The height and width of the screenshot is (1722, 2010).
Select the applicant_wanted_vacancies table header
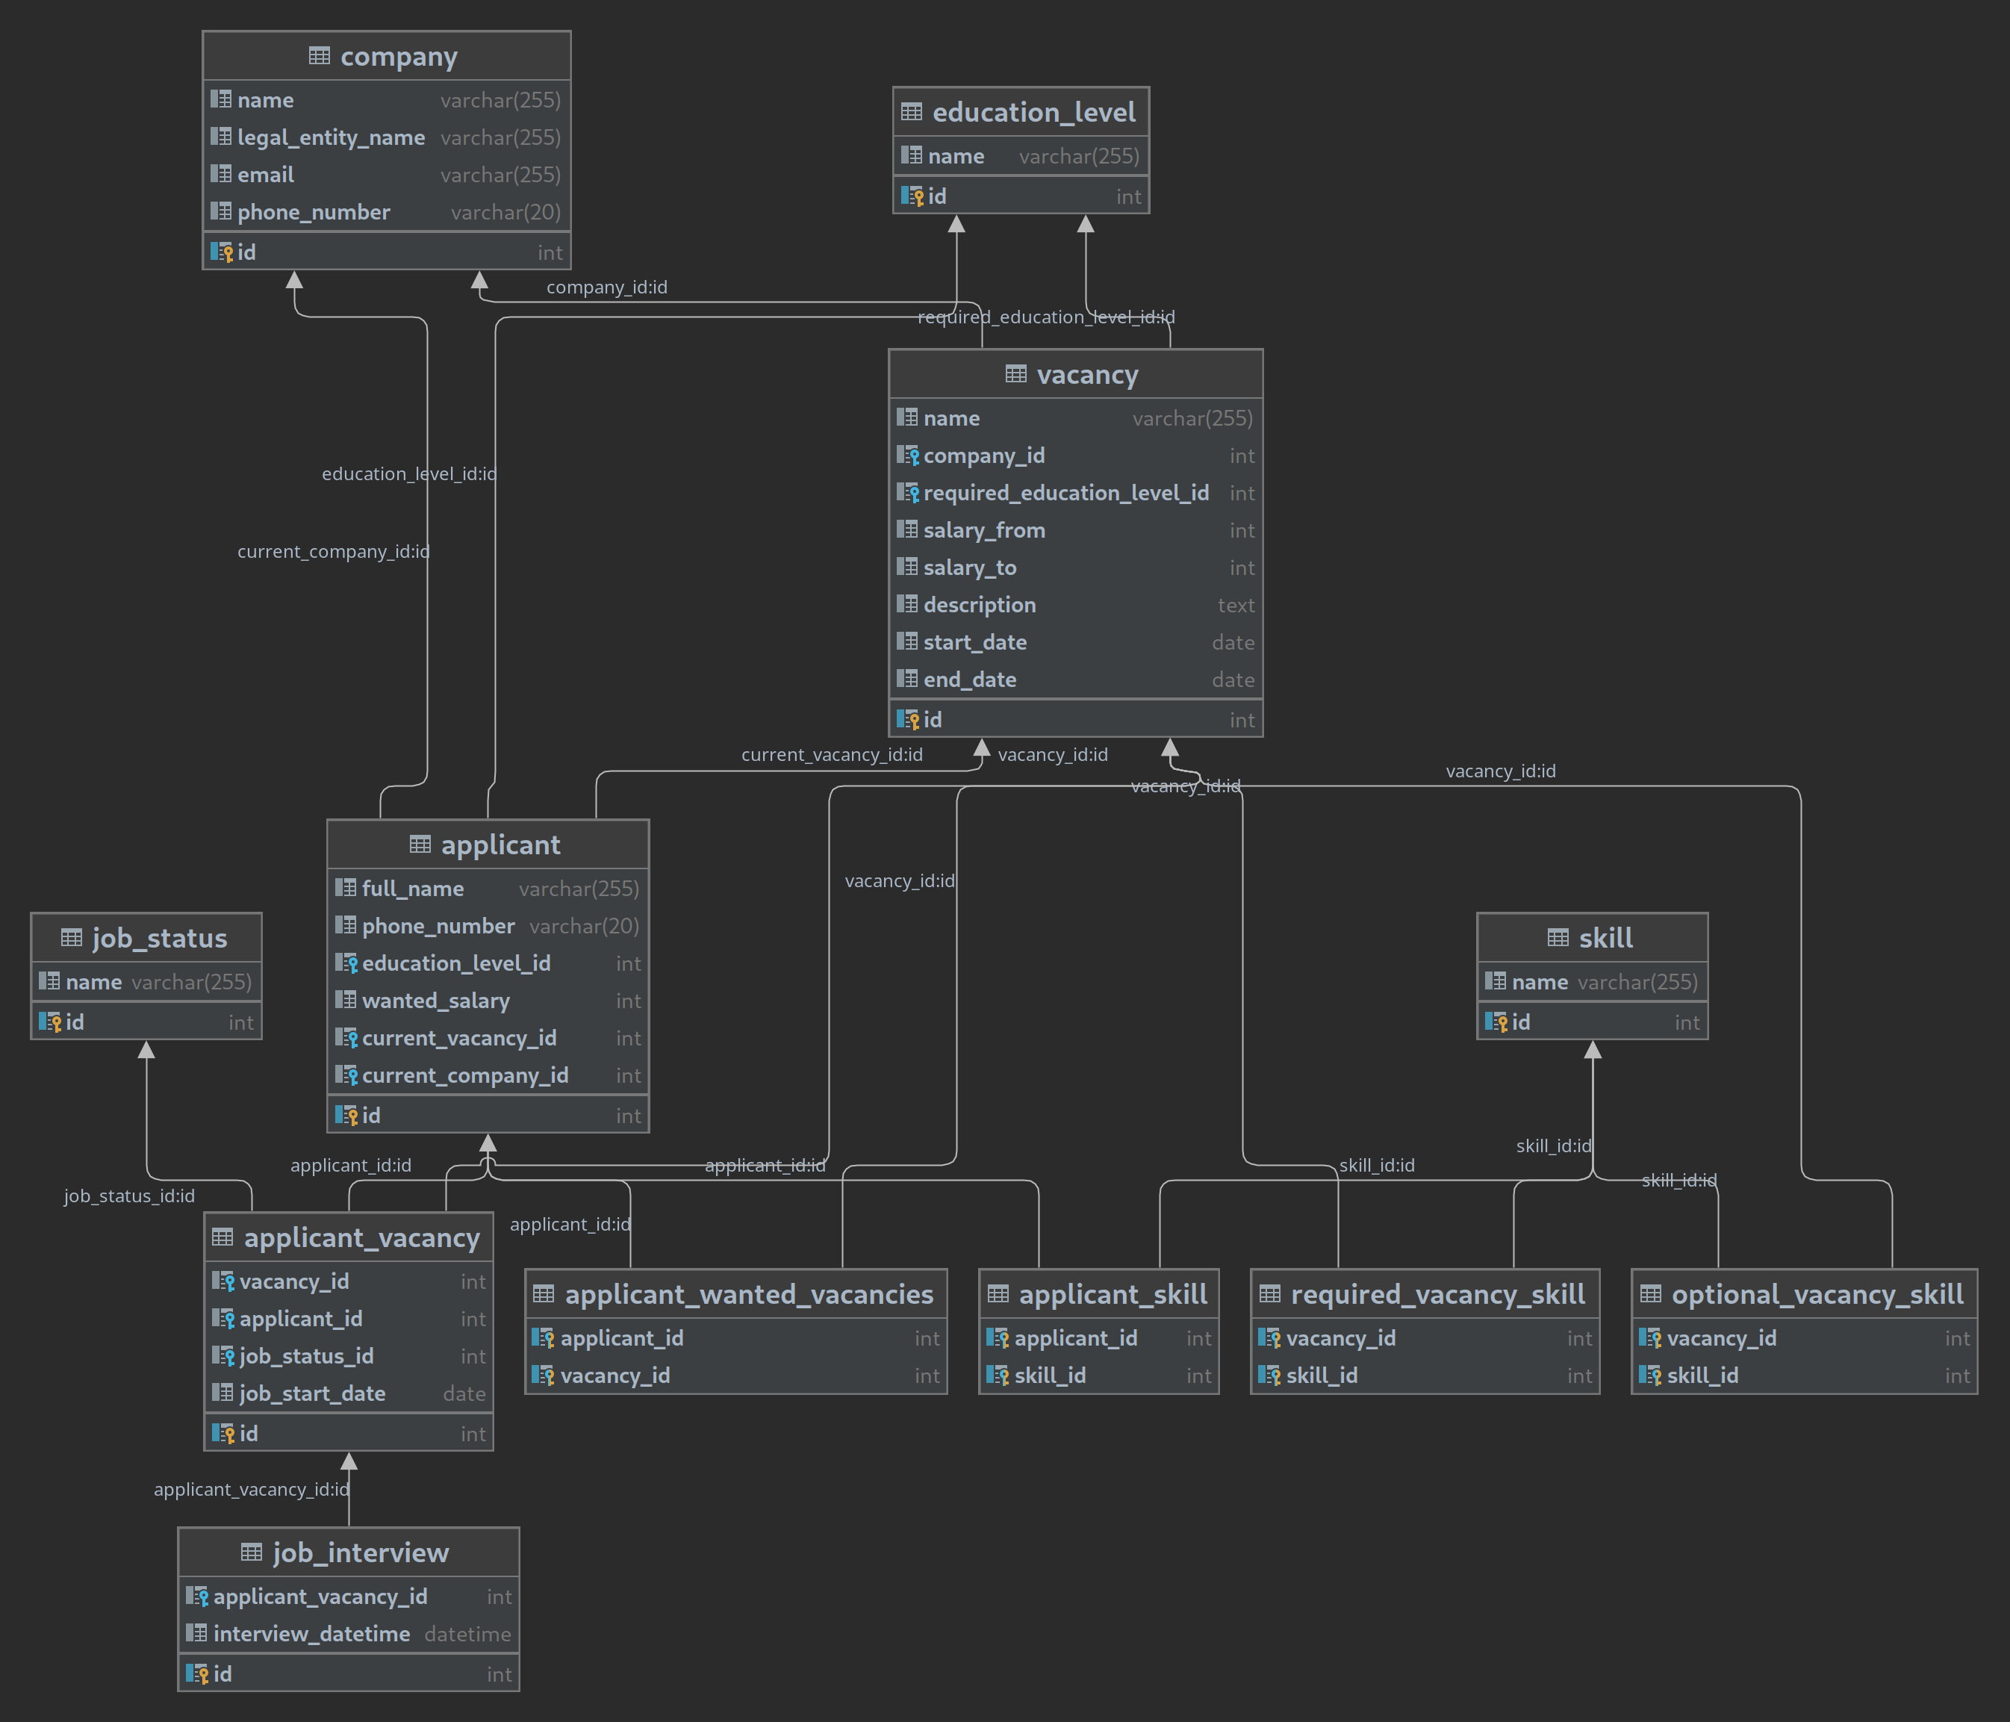click(748, 1294)
